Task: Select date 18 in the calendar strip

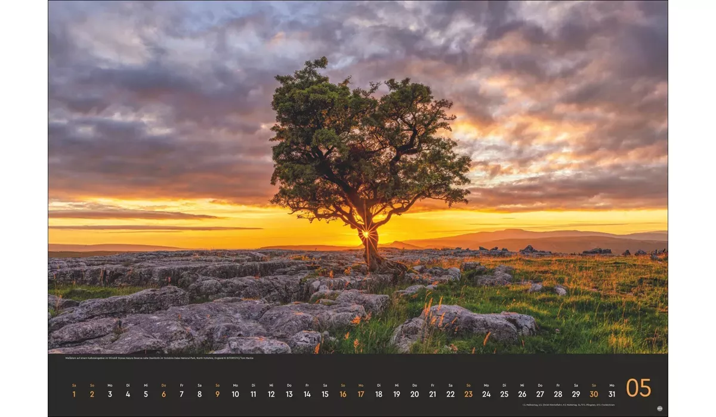Action: click(x=379, y=394)
